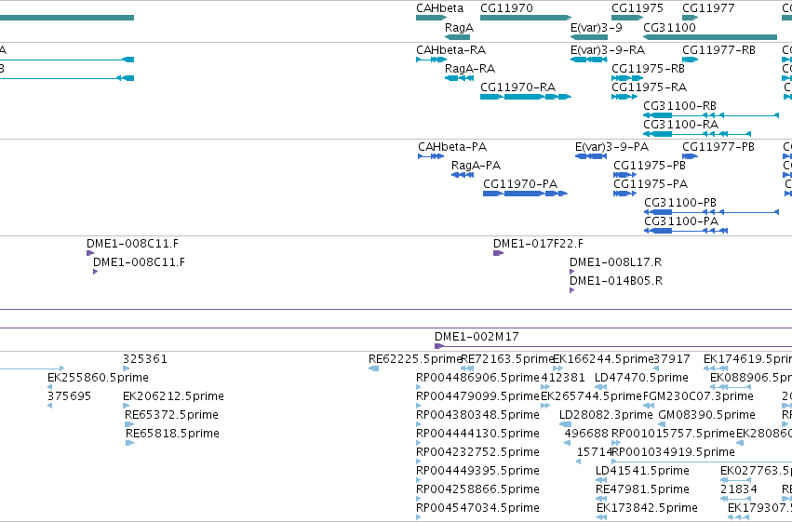The height and width of the screenshot is (522, 792).
Task: Open EST EK166244.5prime
Action: 557,368
